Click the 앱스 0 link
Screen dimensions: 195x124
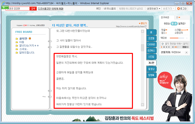164,33
